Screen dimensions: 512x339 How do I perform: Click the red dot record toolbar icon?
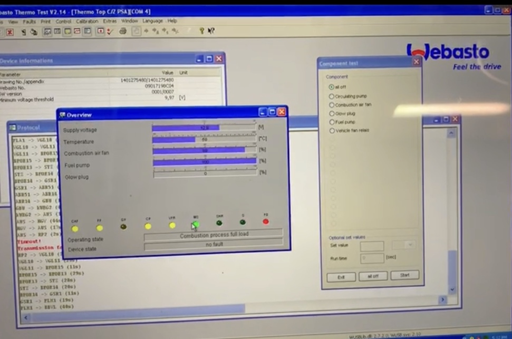pos(100,31)
